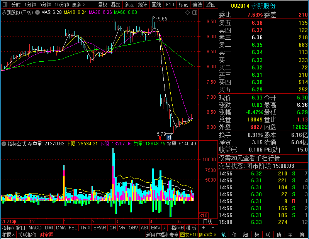Open the 多股 multi-stock view
The width and height of the screenshot is (309, 239).
[129, 5]
